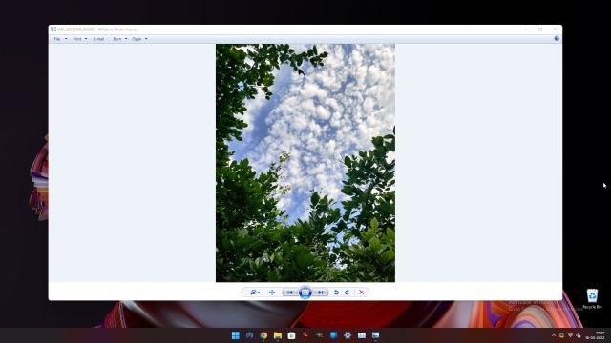
Task: Go to the next photo
Action: pos(321,293)
